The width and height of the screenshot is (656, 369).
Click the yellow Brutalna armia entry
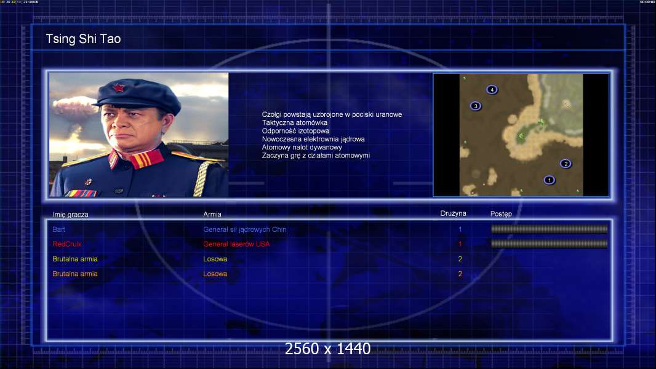point(75,259)
